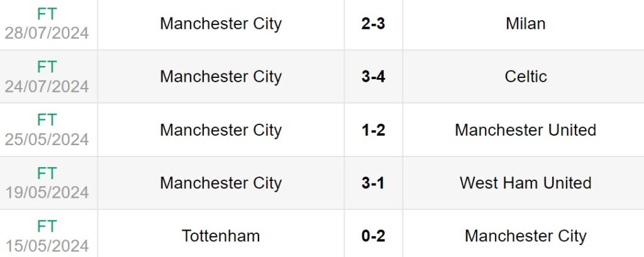This screenshot has width=644, height=257.
Task: Select the 25/05/2024 match date
Action: pos(47,139)
